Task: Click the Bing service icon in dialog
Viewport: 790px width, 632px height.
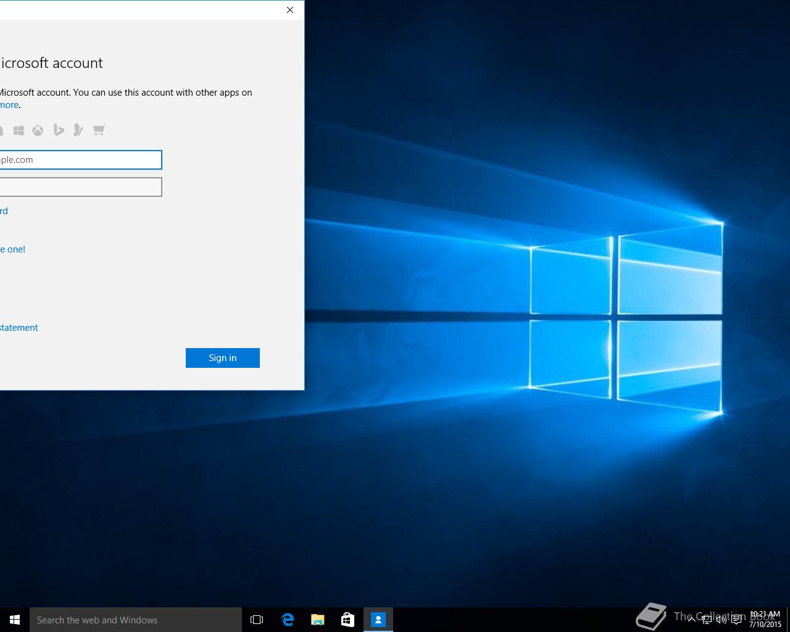Action: point(59,130)
